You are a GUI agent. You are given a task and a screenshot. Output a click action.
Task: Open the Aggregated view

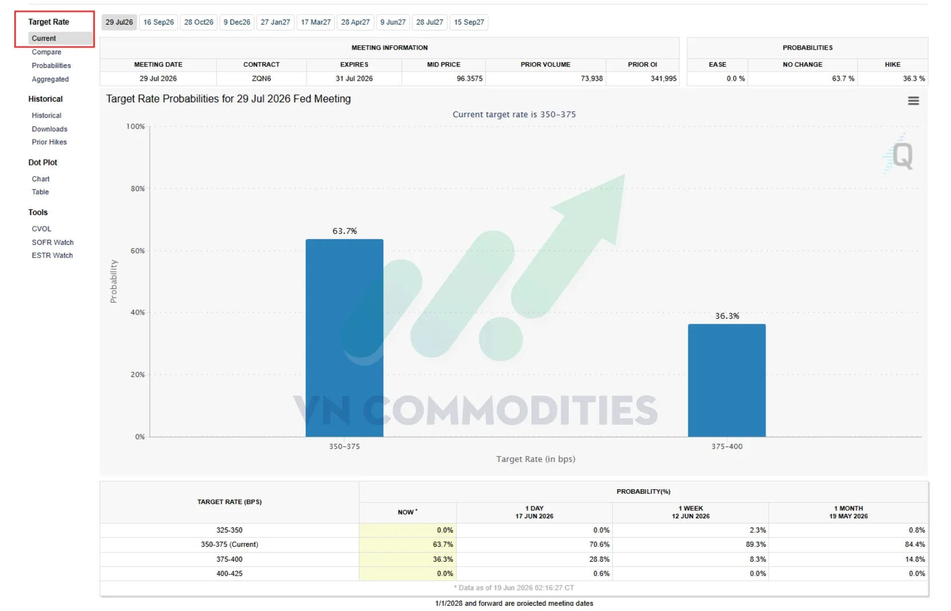click(50, 80)
